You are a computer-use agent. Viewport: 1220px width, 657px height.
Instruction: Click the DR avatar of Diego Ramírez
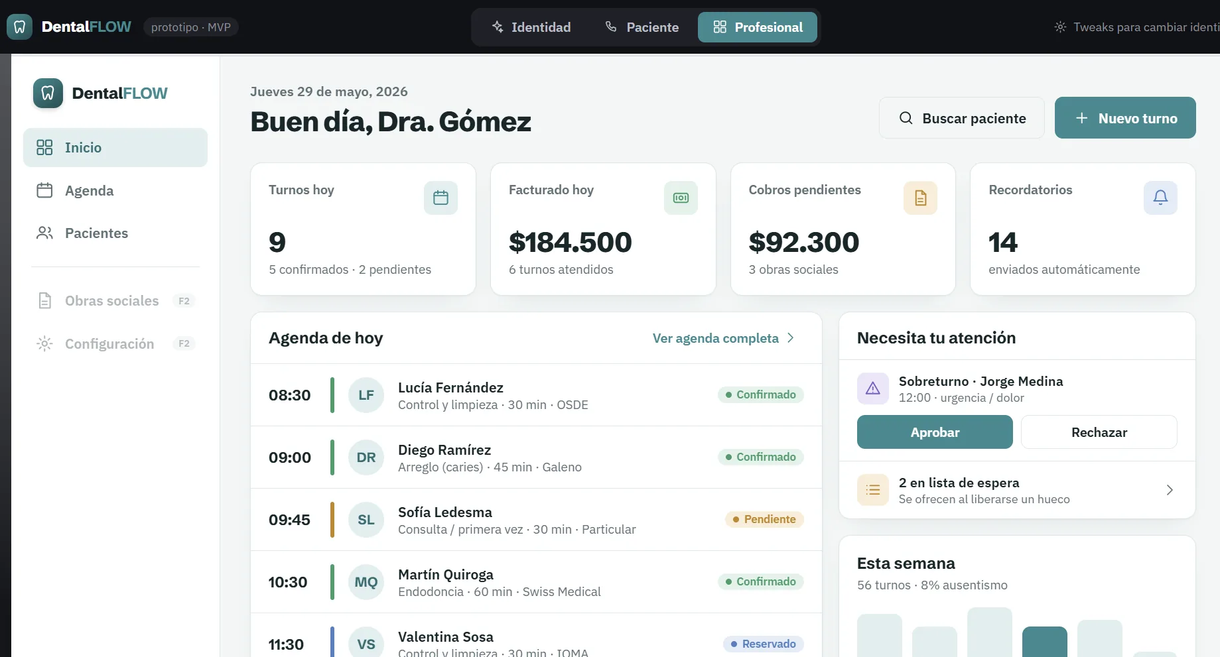pyautogui.click(x=366, y=457)
